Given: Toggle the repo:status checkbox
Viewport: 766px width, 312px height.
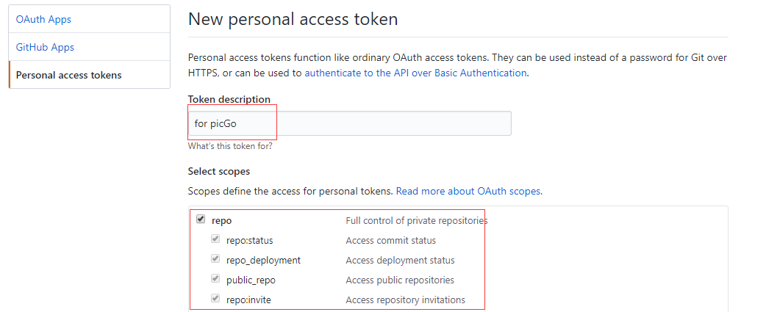Looking at the screenshot, I should coord(215,239).
